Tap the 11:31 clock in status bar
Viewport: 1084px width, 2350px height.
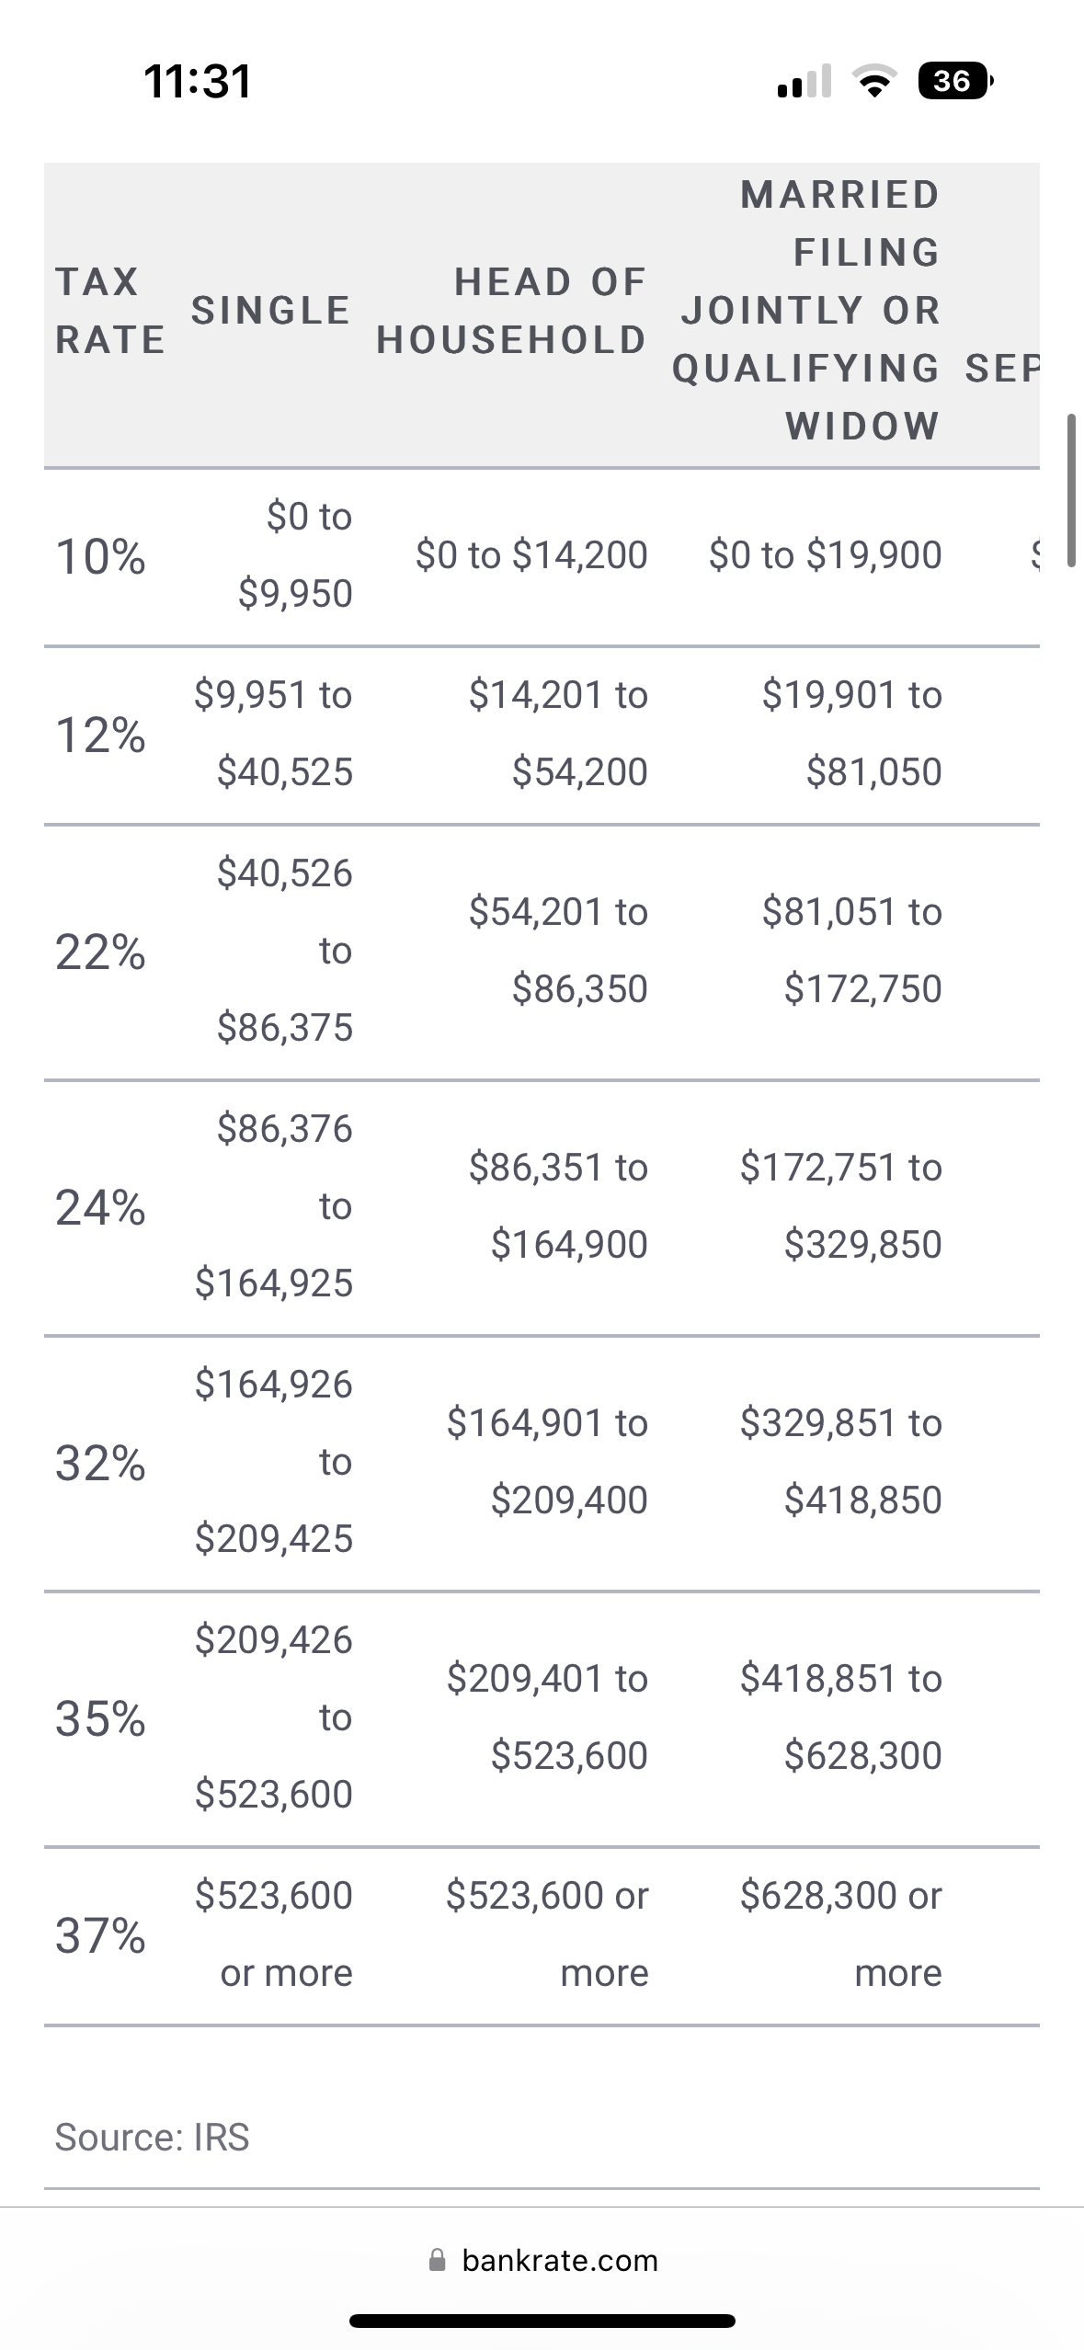pos(198,81)
